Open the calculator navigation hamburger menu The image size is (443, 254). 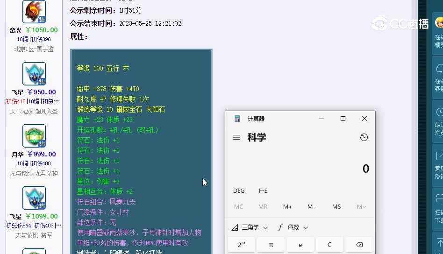[236, 137]
